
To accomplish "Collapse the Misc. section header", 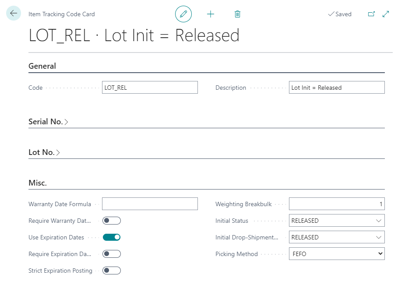I will tap(38, 183).
